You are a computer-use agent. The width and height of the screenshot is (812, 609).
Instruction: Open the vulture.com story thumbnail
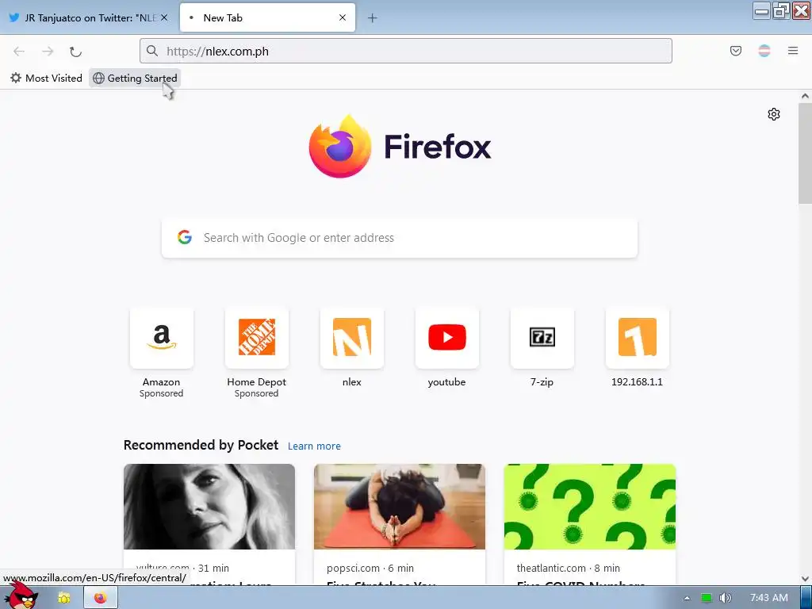(x=209, y=507)
